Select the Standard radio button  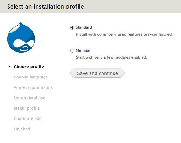72,28
